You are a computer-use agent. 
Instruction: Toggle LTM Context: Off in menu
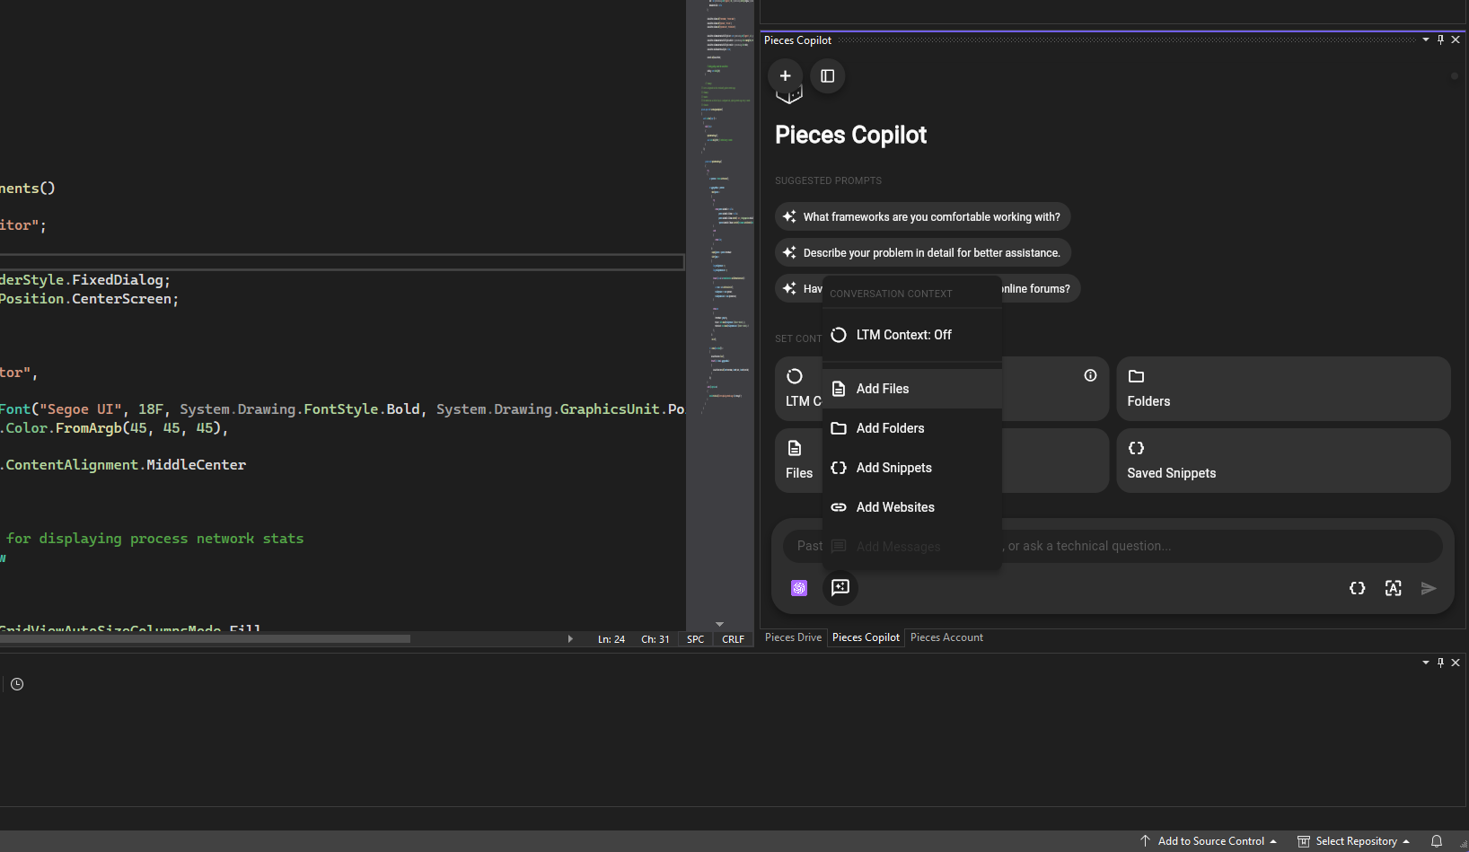click(912, 335)
